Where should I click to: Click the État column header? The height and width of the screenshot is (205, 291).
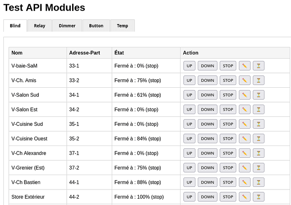pyautogui.click(x=146, y=53)
